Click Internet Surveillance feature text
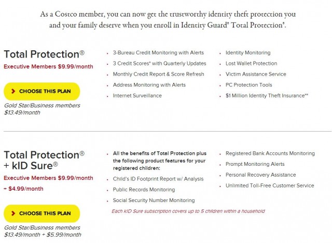This screenshot has height=243, width=332. click(137, 95)
